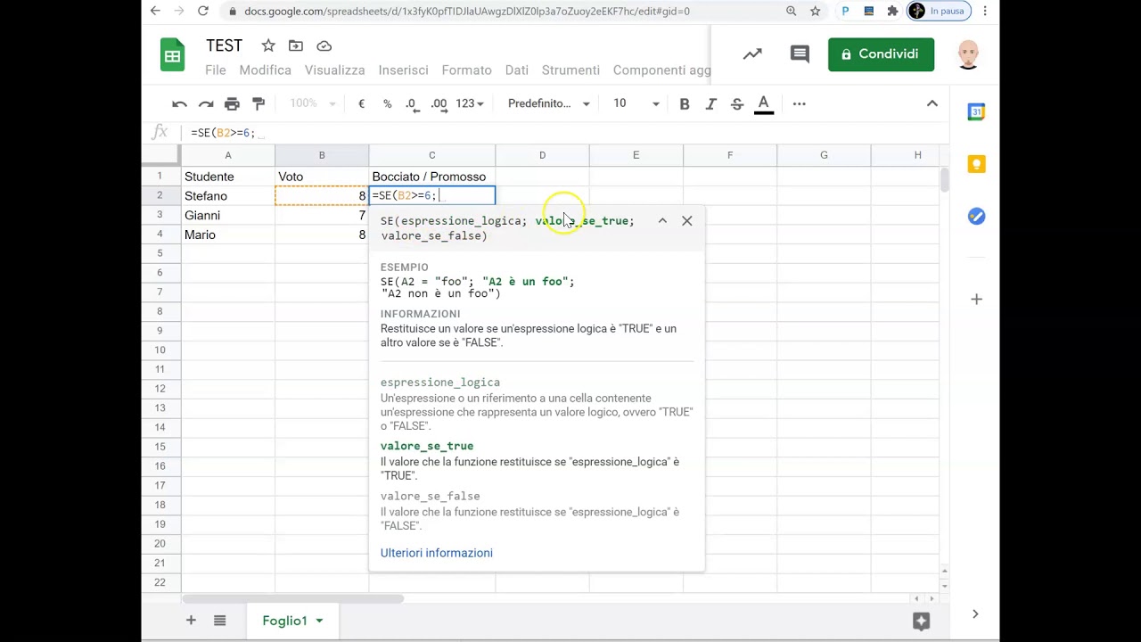Open the comment history

pyautogui.click(x=800, y=54)
